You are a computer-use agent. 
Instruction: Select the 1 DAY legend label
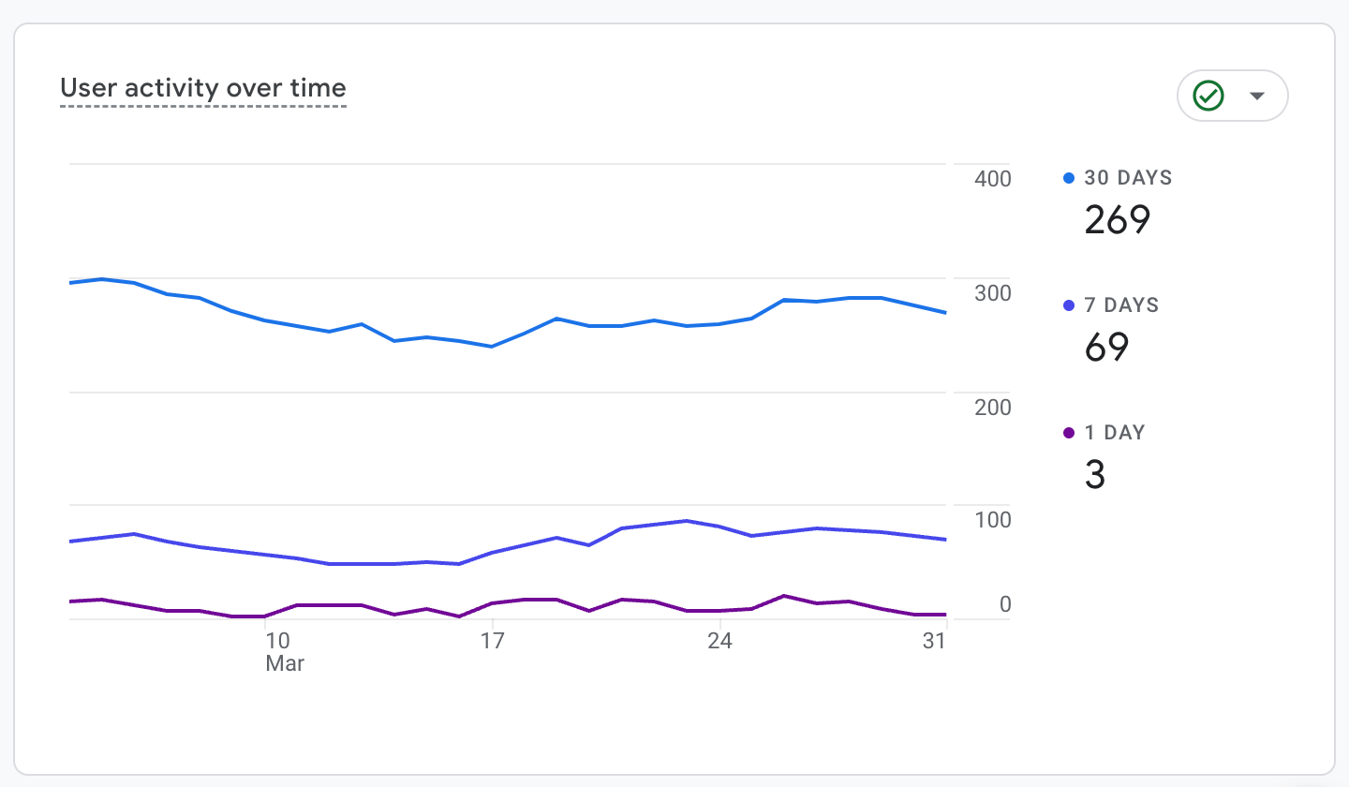(1115, 433)
